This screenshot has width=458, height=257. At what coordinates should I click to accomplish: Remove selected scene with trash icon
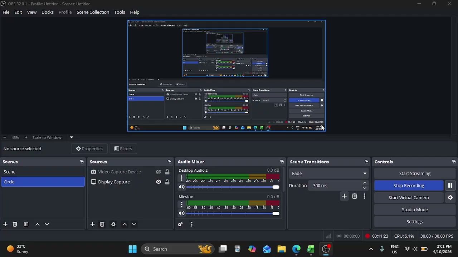[15, 224]
